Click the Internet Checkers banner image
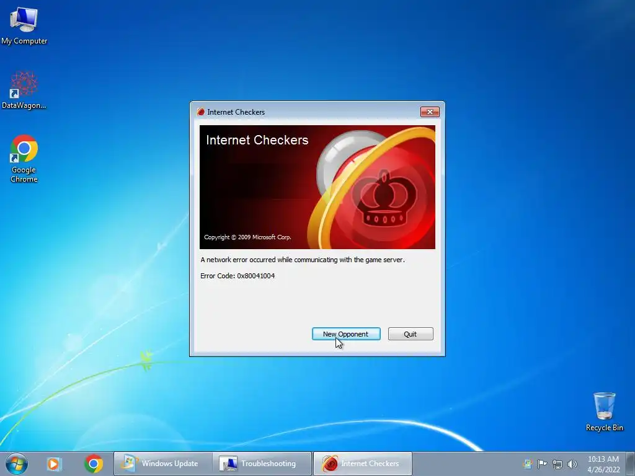Screen dimensions: 635x476 [317, 187]
